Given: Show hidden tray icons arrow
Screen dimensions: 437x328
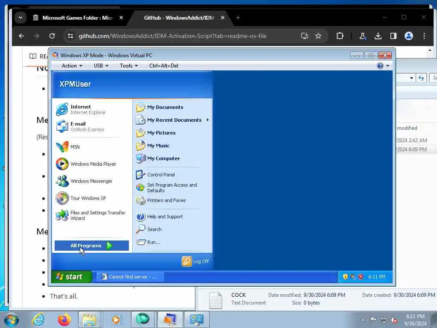Looking at the screenshot, I should coord(363,320).
